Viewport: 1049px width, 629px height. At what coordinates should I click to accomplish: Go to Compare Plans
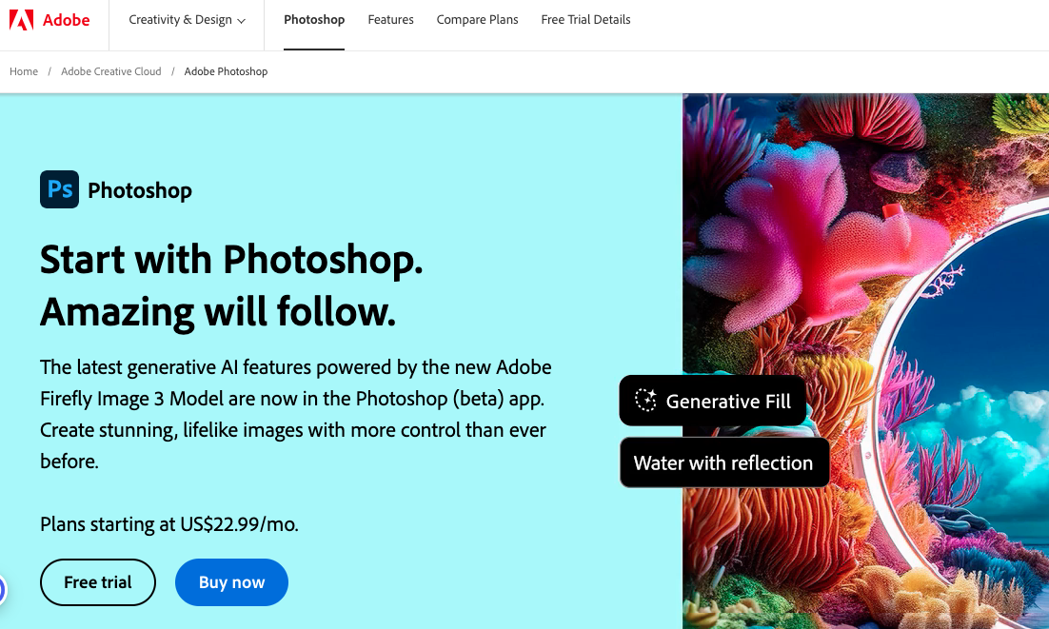coord(477,20)
